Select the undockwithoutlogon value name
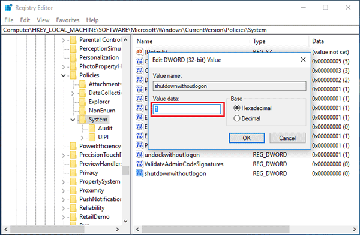Screen dimensions: 360x235 pos(172,155)
